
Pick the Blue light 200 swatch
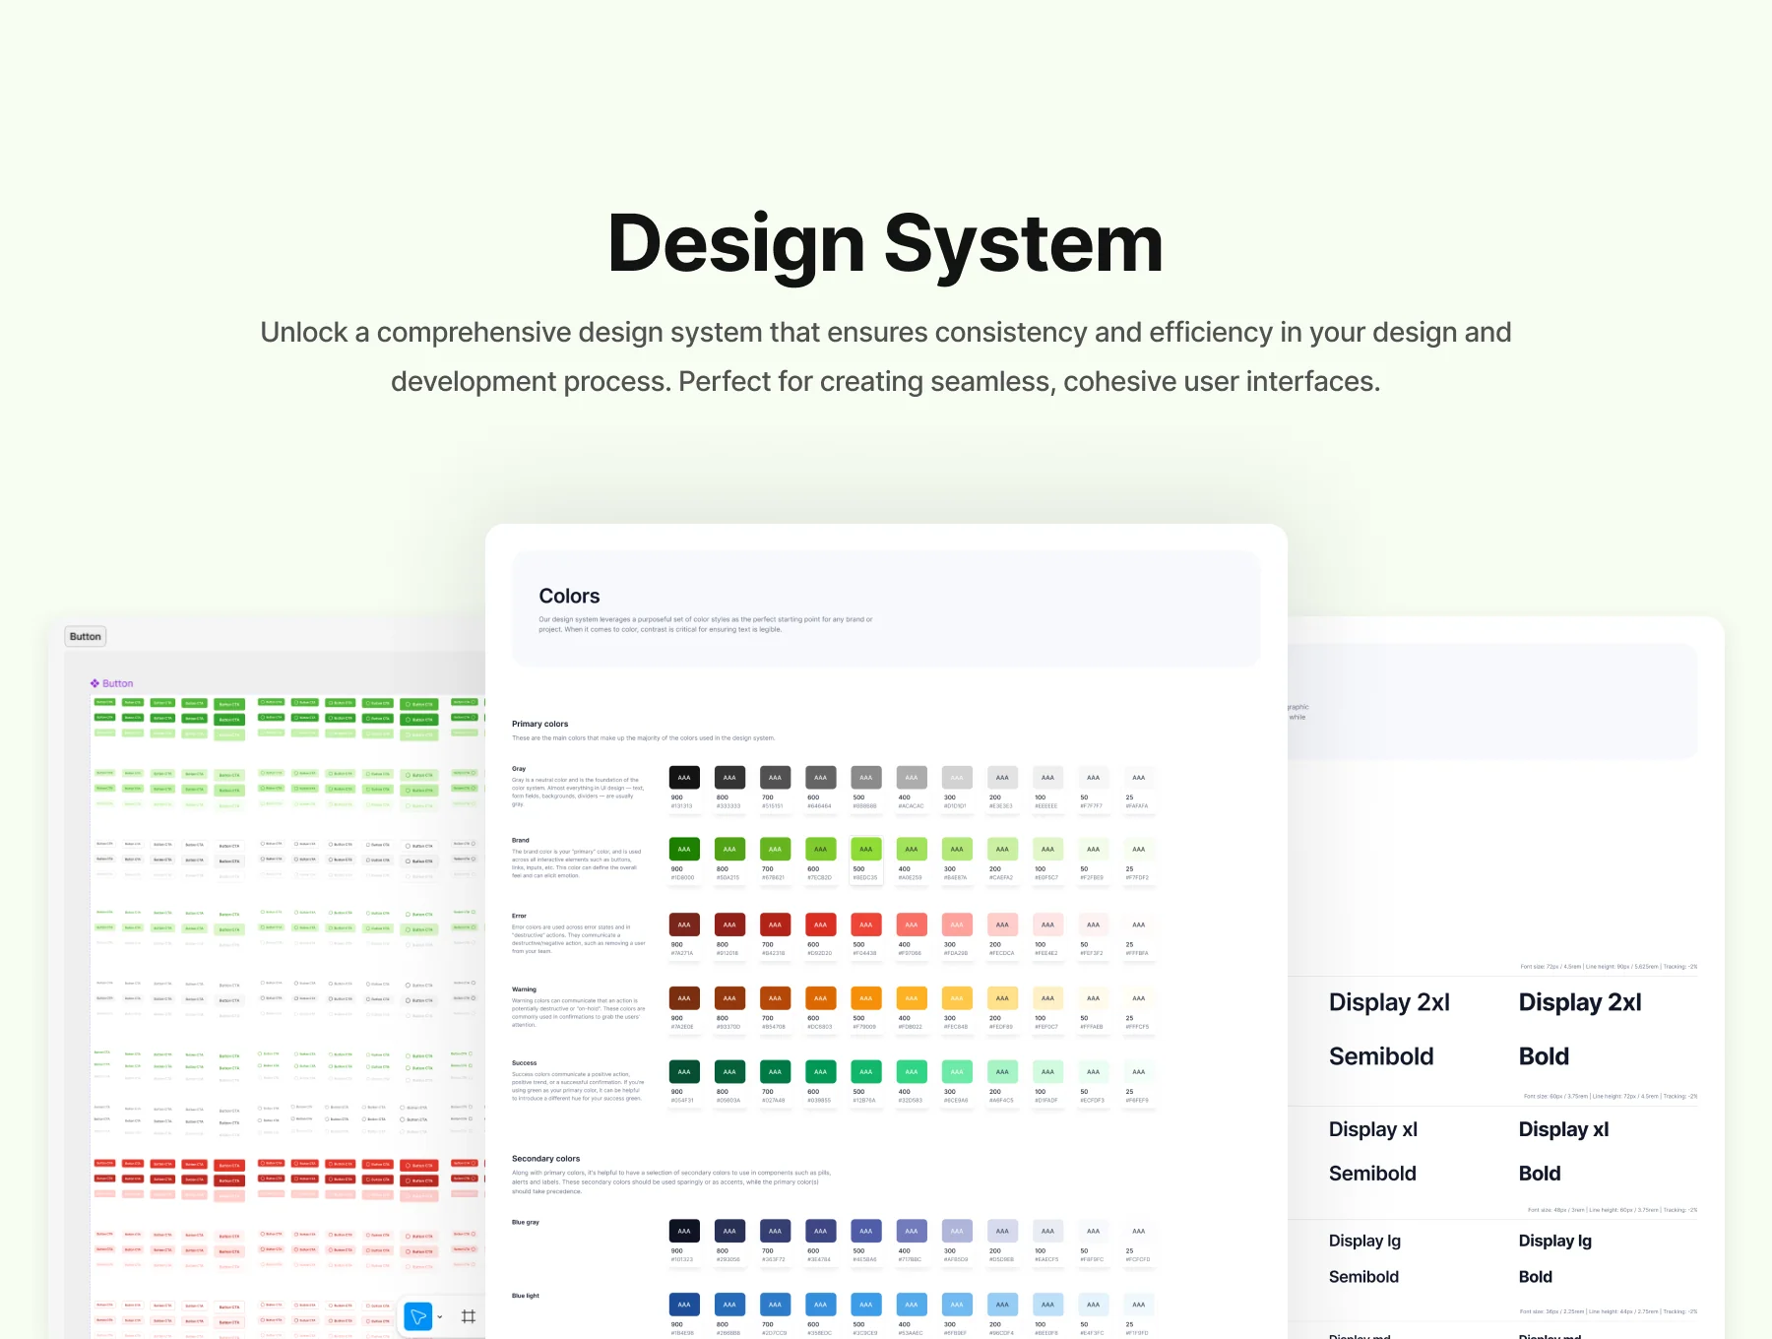[1002, 1305]
